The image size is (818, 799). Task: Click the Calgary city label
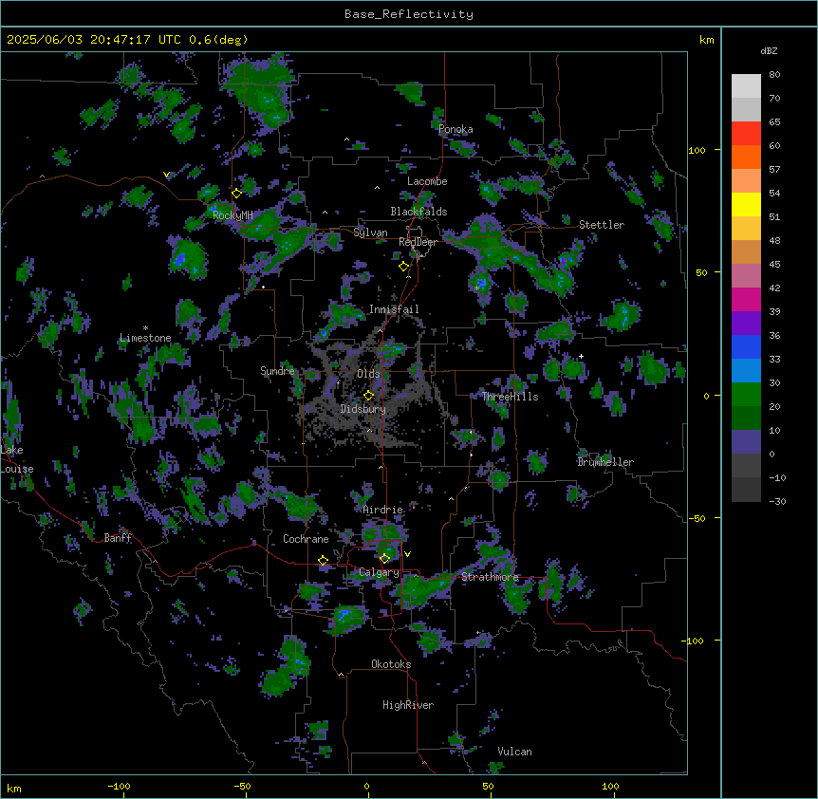(380, 572)
